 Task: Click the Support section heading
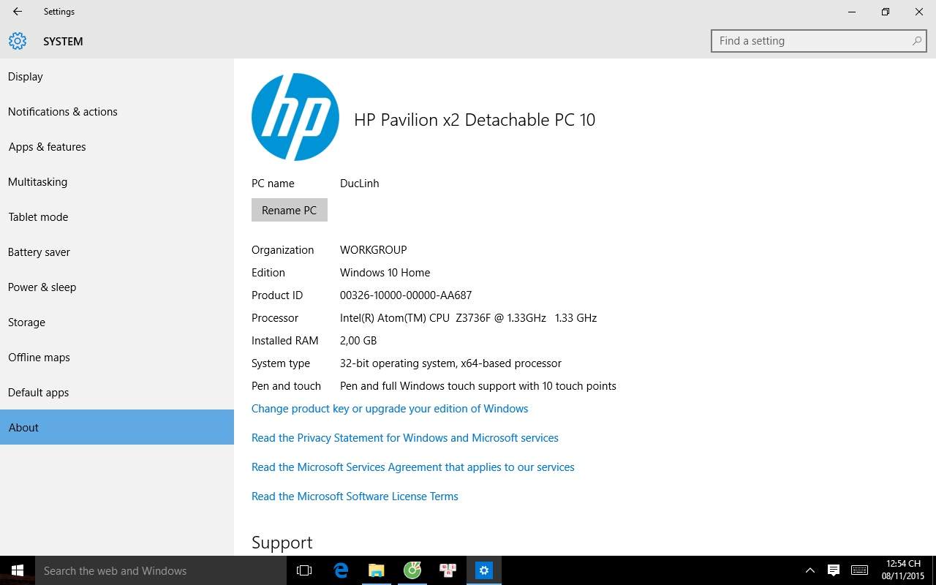[282, 543]
